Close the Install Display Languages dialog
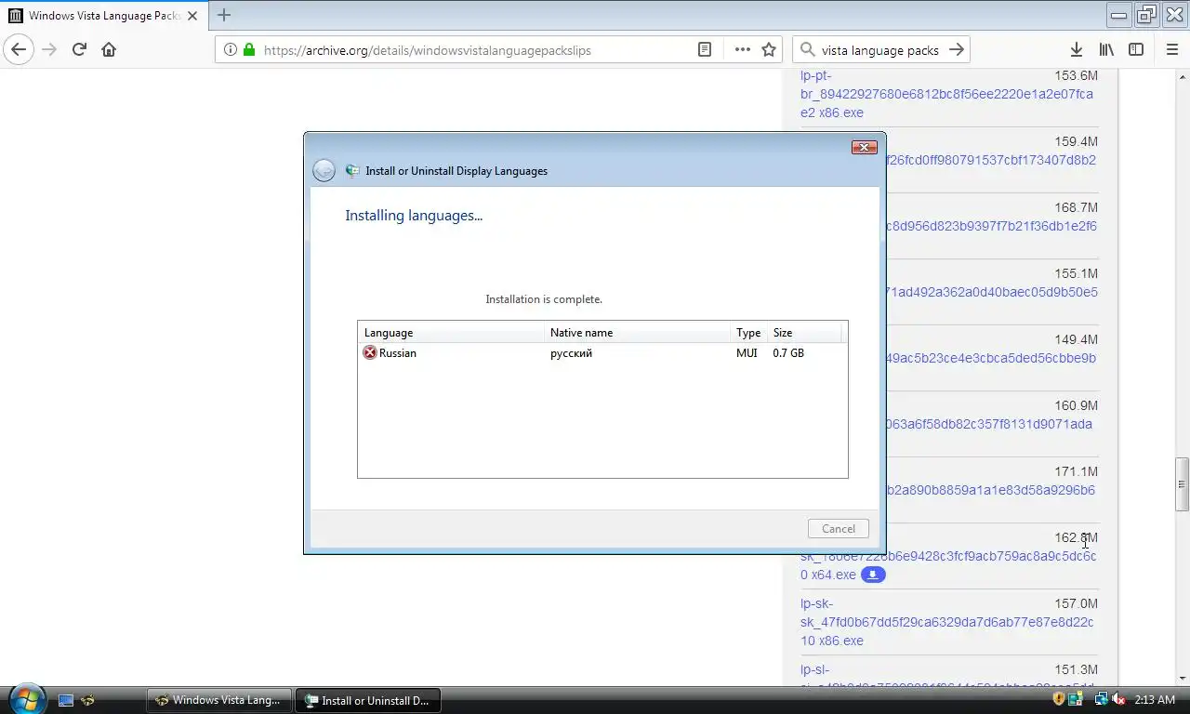Screen dimensions: 1190x714 (865, 147)
